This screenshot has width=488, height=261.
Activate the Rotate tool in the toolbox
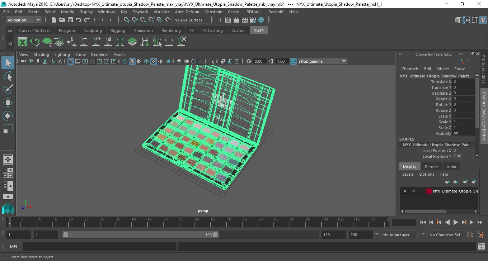8,116
